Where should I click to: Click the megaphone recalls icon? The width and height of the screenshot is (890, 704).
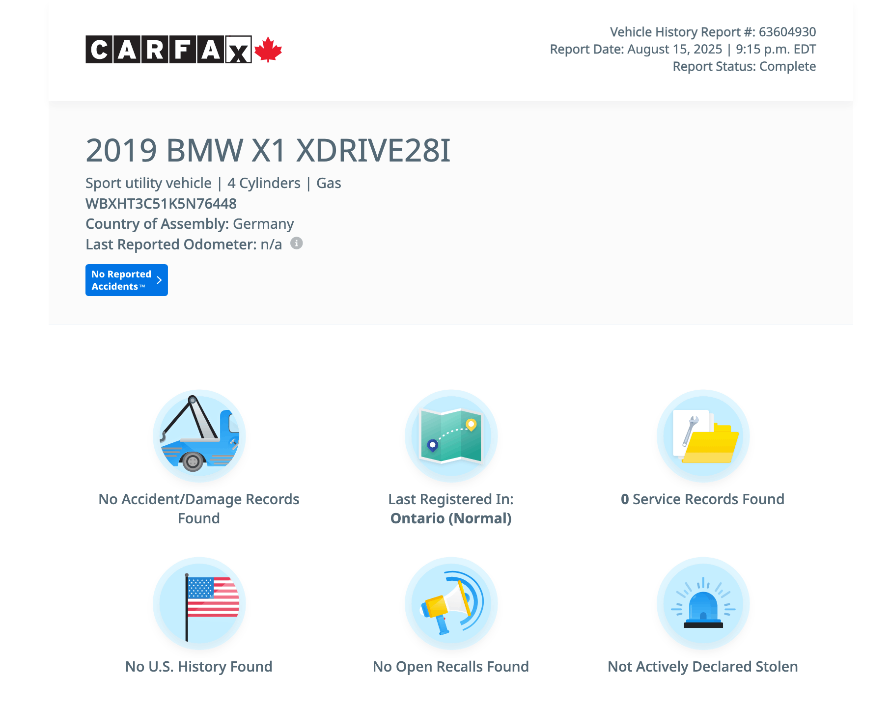451,603
